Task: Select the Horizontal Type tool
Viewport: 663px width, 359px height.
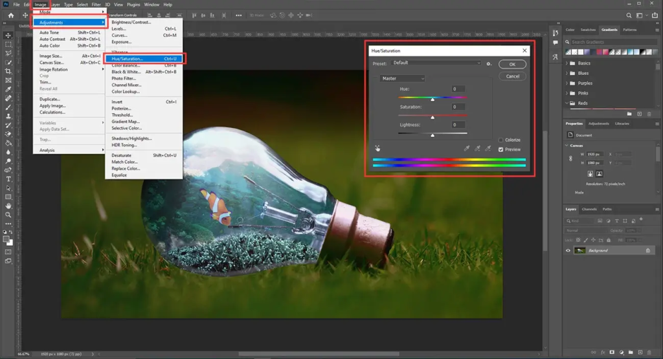Action: tap(8, 179)
